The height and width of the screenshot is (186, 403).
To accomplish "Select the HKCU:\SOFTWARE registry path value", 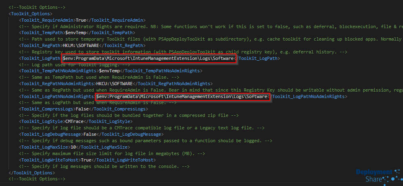I will [x=117, y=84].
